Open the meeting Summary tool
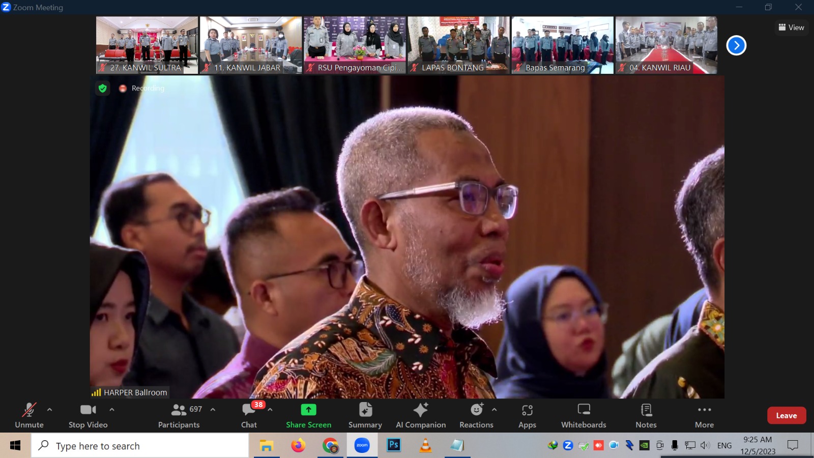The image size is (814, 458). click(365, 415)
